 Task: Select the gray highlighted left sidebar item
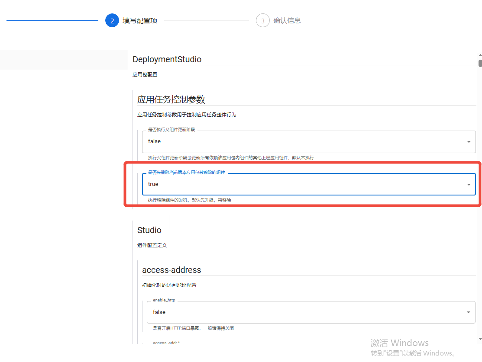pyautogui.click(x=64, y=60)
